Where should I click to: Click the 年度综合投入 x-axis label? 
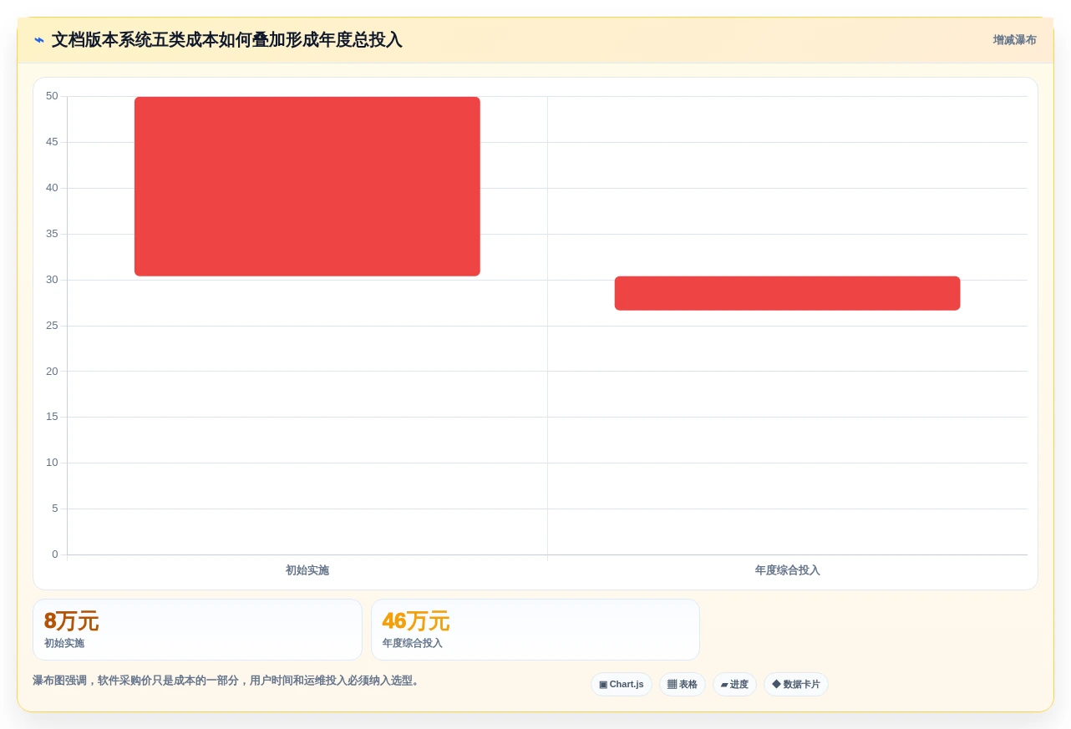click(x=787, y=570)
